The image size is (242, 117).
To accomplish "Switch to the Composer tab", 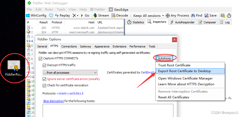I will (x=207, y=22).
